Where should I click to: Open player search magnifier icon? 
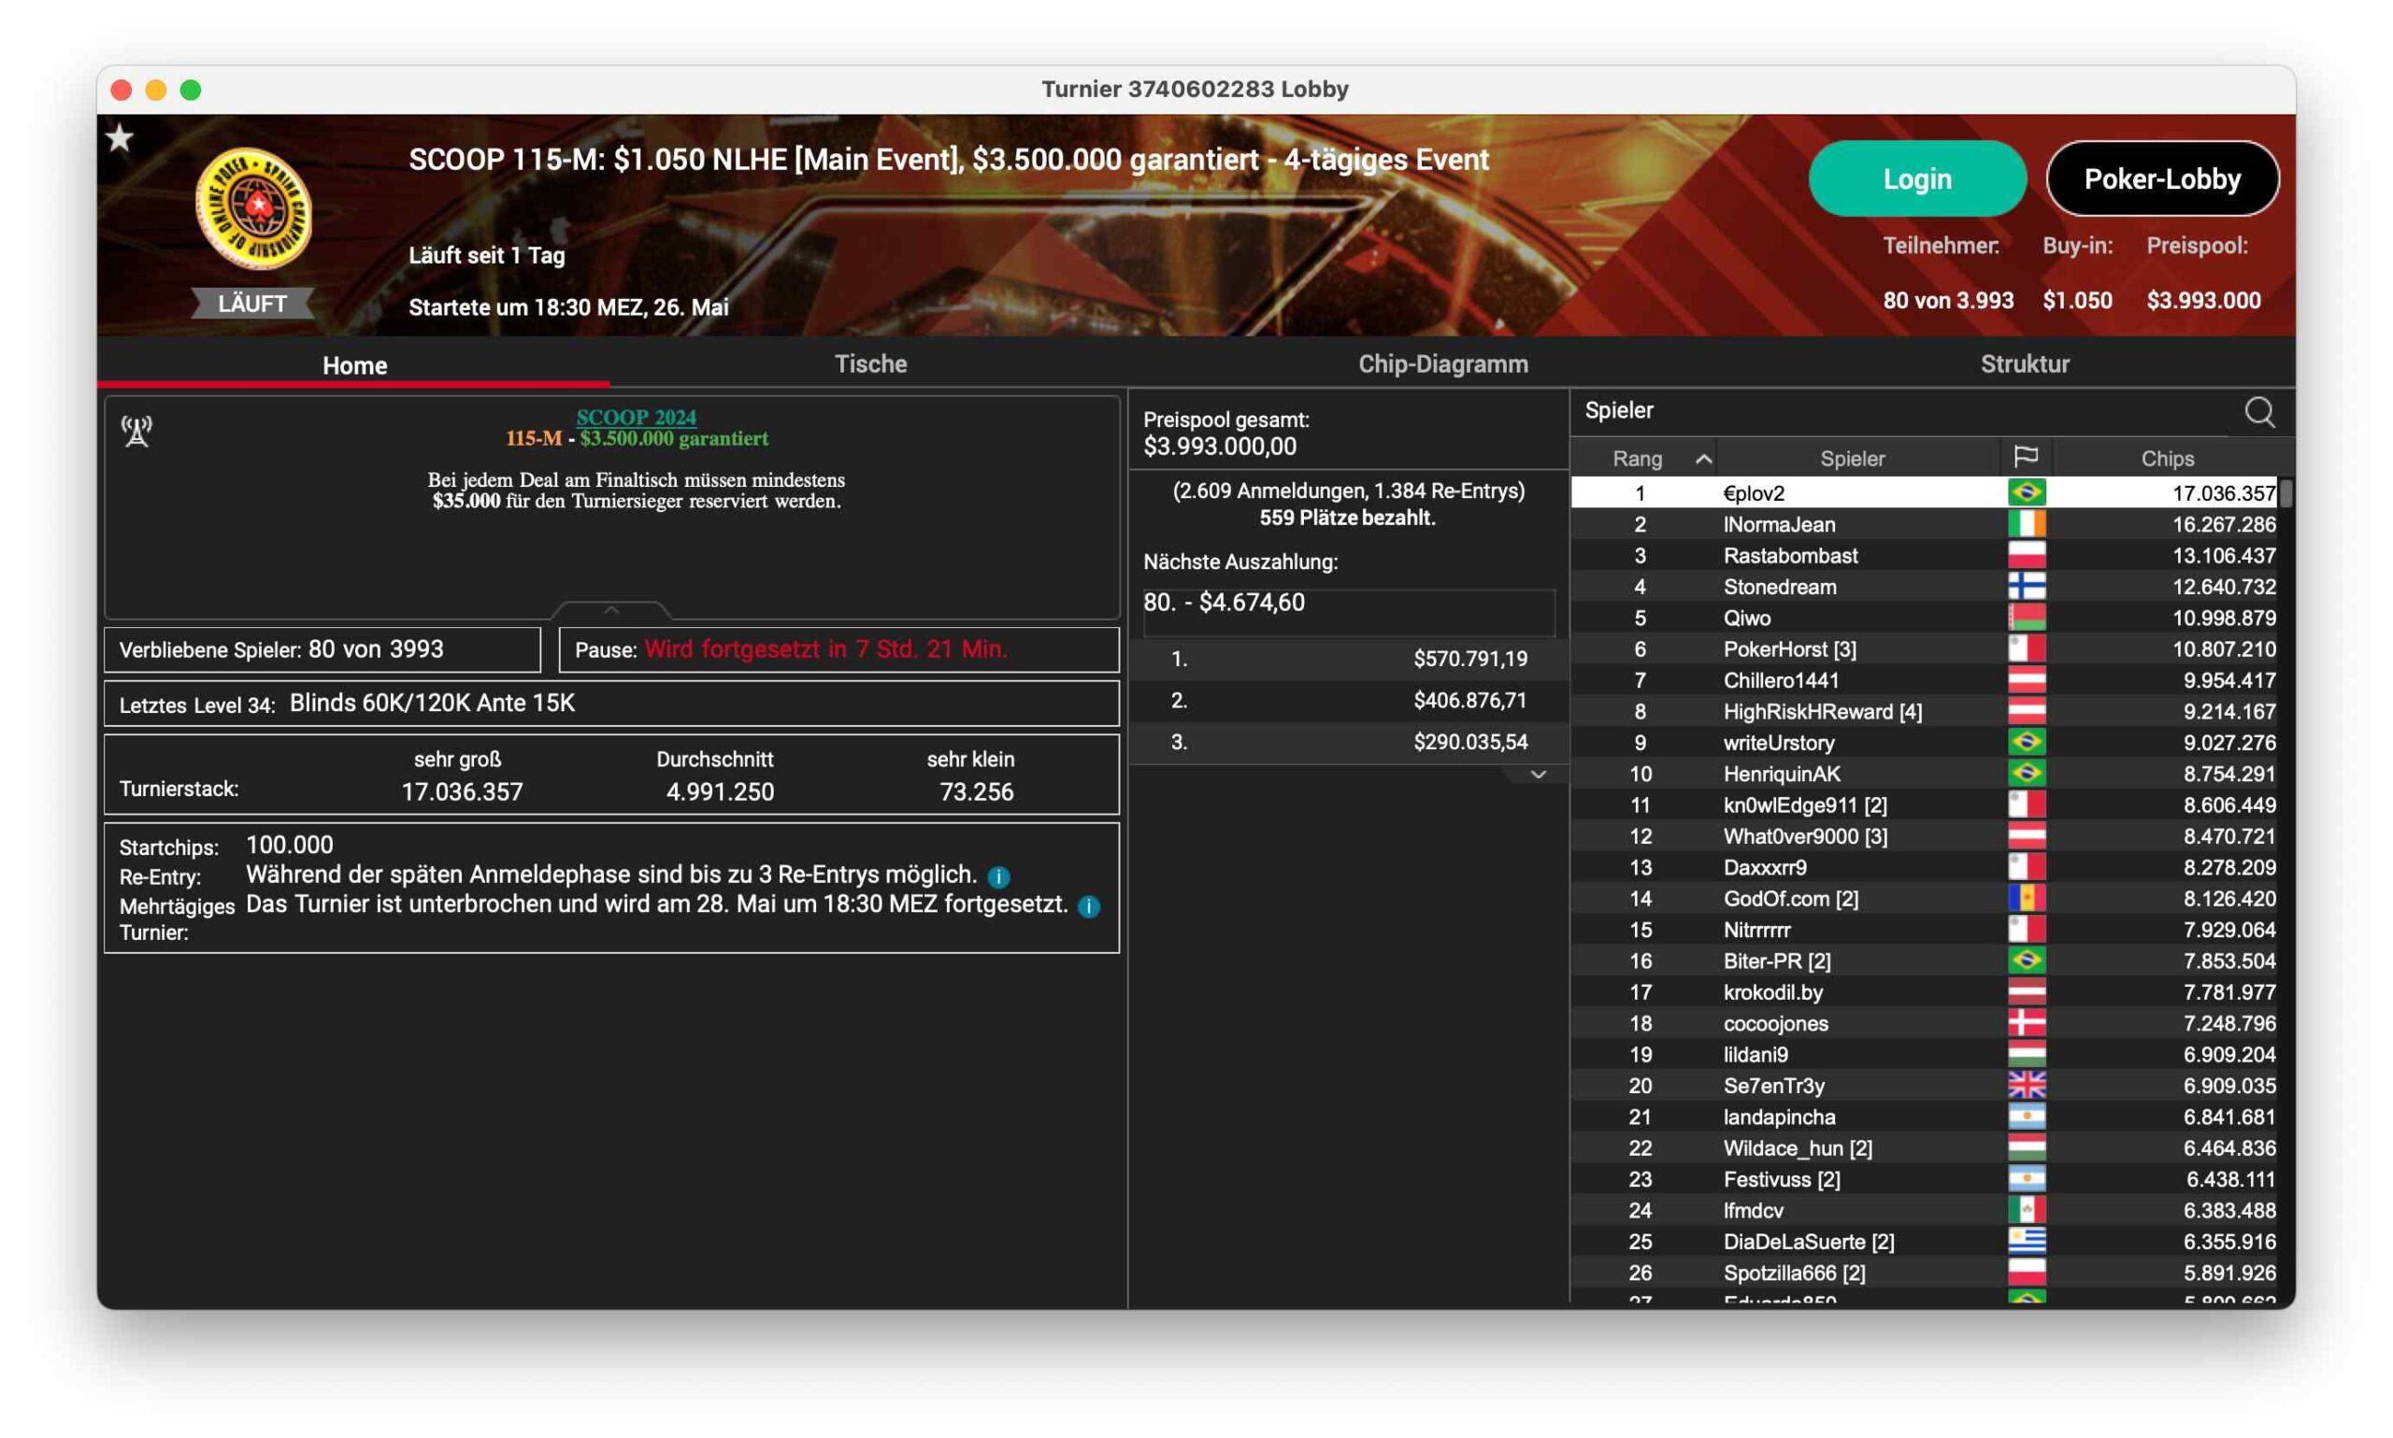2257,412
